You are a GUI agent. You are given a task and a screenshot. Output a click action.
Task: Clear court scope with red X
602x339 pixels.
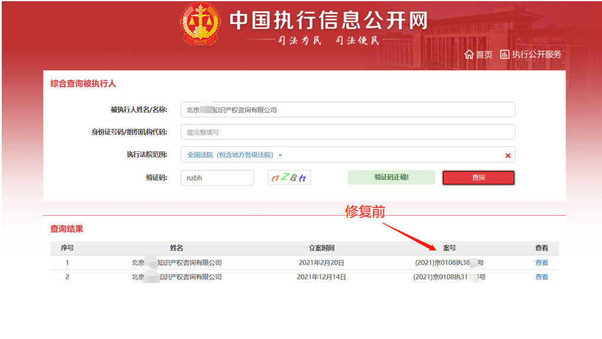click(x=508, y=156)
